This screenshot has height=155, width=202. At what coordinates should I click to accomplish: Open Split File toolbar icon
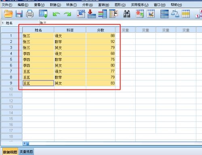164,14
